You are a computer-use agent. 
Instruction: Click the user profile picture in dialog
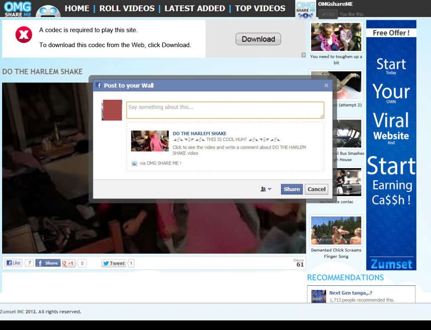click(x=112, y=110)
